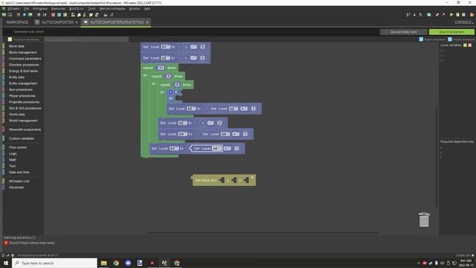This screenshot has width=476, height=268.
Task: Remove selected local variable
Action: (x=469, y=45)
